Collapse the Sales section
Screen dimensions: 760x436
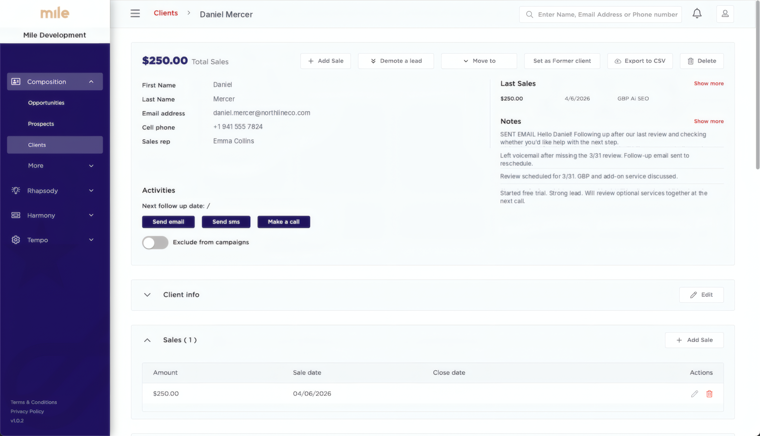(147, 340)
